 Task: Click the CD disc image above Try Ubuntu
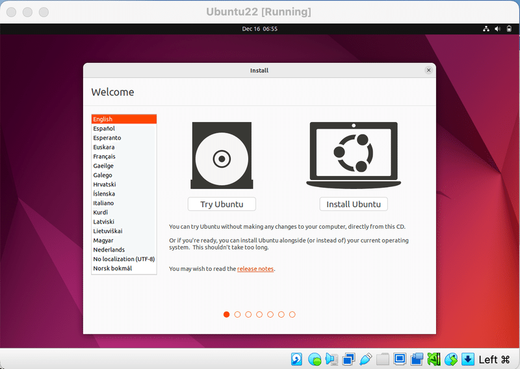222,155
